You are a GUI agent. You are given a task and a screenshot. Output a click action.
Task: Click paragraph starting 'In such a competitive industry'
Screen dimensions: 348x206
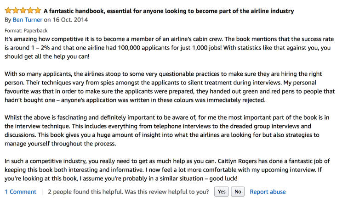click(167, 170)
